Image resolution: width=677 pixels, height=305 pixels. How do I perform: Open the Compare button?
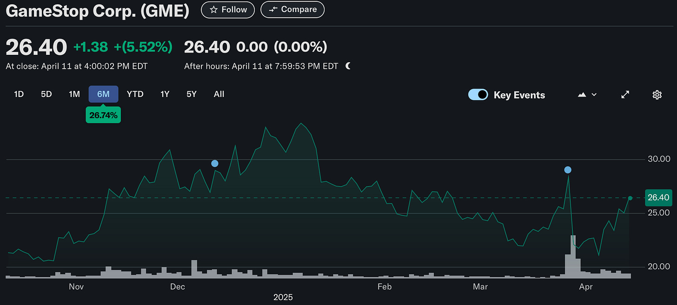coord(292,10)
